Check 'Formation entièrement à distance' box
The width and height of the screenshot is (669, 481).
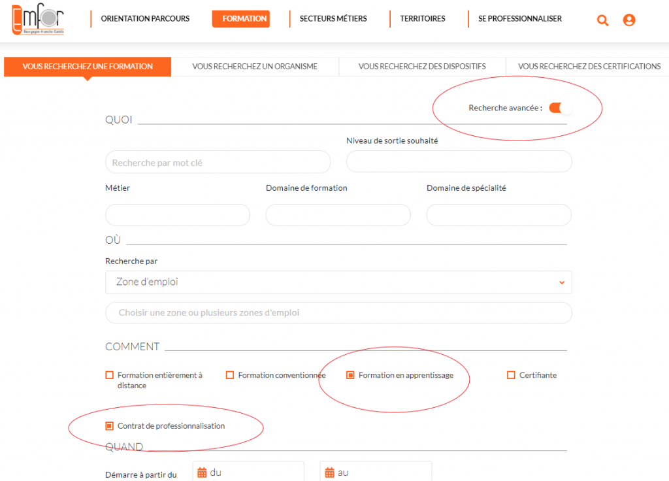click(110, 375)
